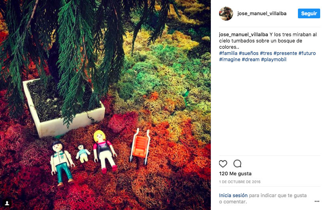The width and height of the screenshot is (328, 210).
Task: Open the #presente hashtag
Action: point(285,53)
